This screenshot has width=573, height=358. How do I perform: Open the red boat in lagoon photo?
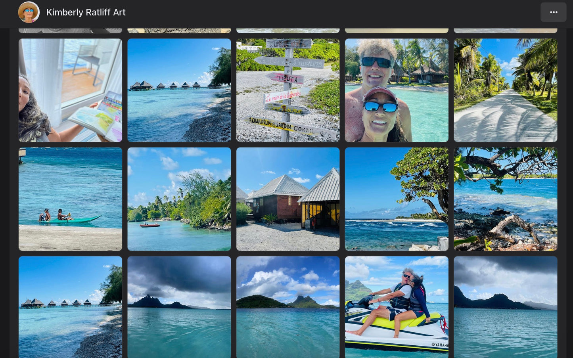click(179, 199)
